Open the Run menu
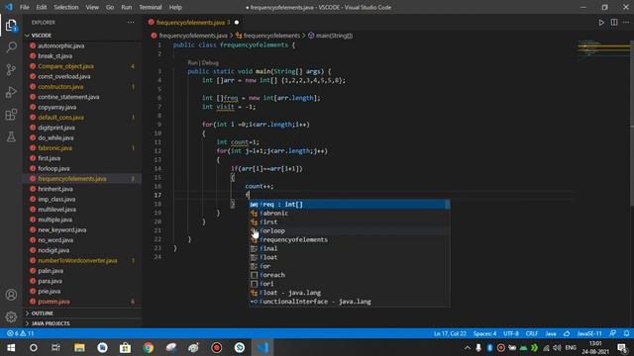 point(126,7)
